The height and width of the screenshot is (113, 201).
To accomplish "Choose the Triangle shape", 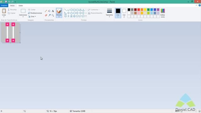I will click(x=83, y=10).
